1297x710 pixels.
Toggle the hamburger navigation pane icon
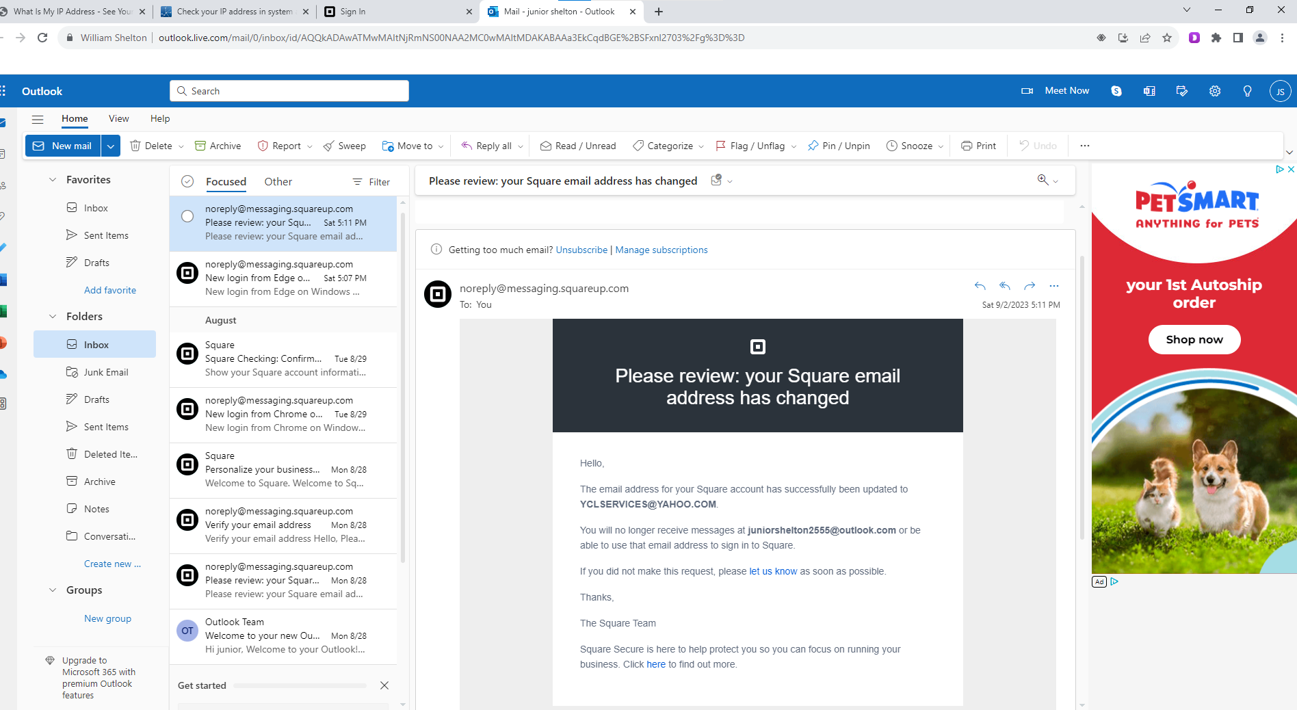point(38,119)
